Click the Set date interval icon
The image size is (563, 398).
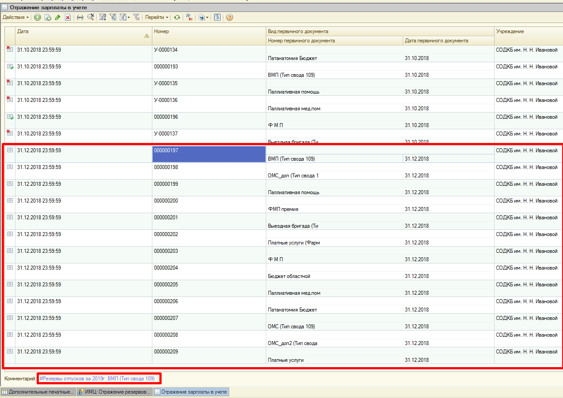(x=80, y=17)
